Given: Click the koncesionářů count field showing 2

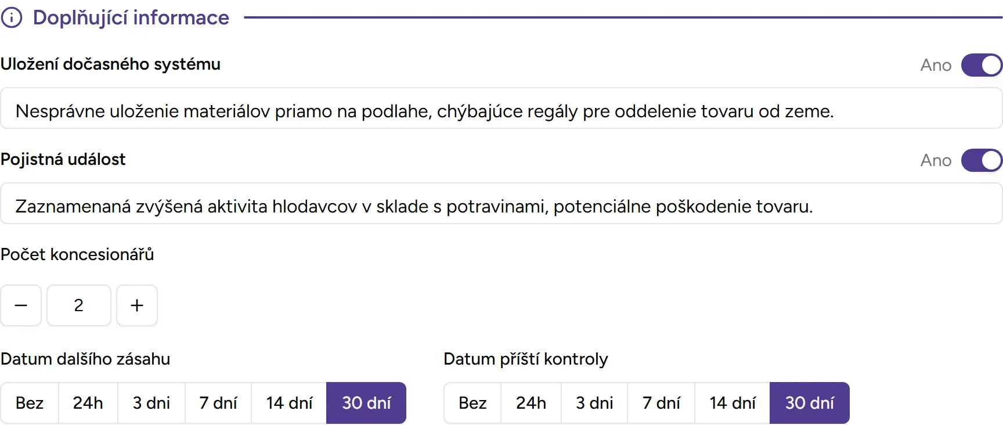Looking at the screenshot, I should coord(79,305).
